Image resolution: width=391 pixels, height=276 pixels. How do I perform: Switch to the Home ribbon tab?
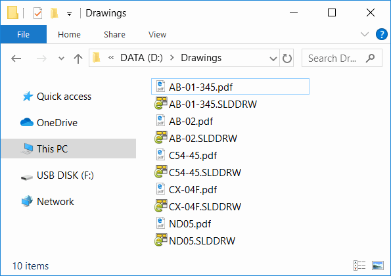click(x=69, y=34)
